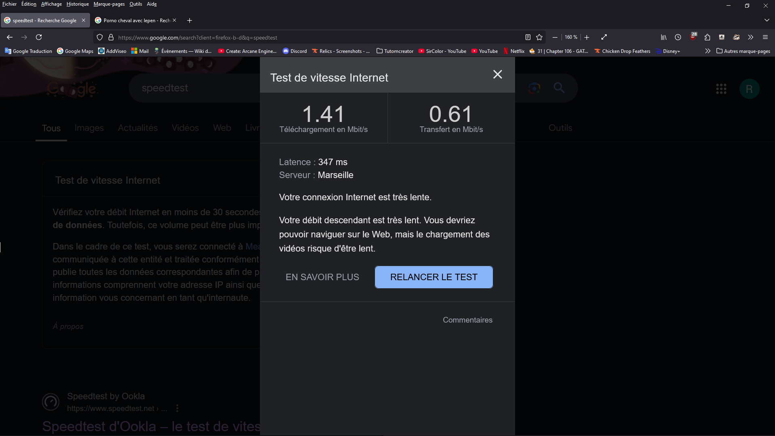Toggle reader view in the address bar

(528, 37)
